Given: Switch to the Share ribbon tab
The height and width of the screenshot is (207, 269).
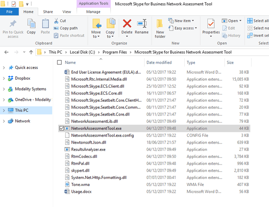Looking at the screenshot, I should coord(48,12).
